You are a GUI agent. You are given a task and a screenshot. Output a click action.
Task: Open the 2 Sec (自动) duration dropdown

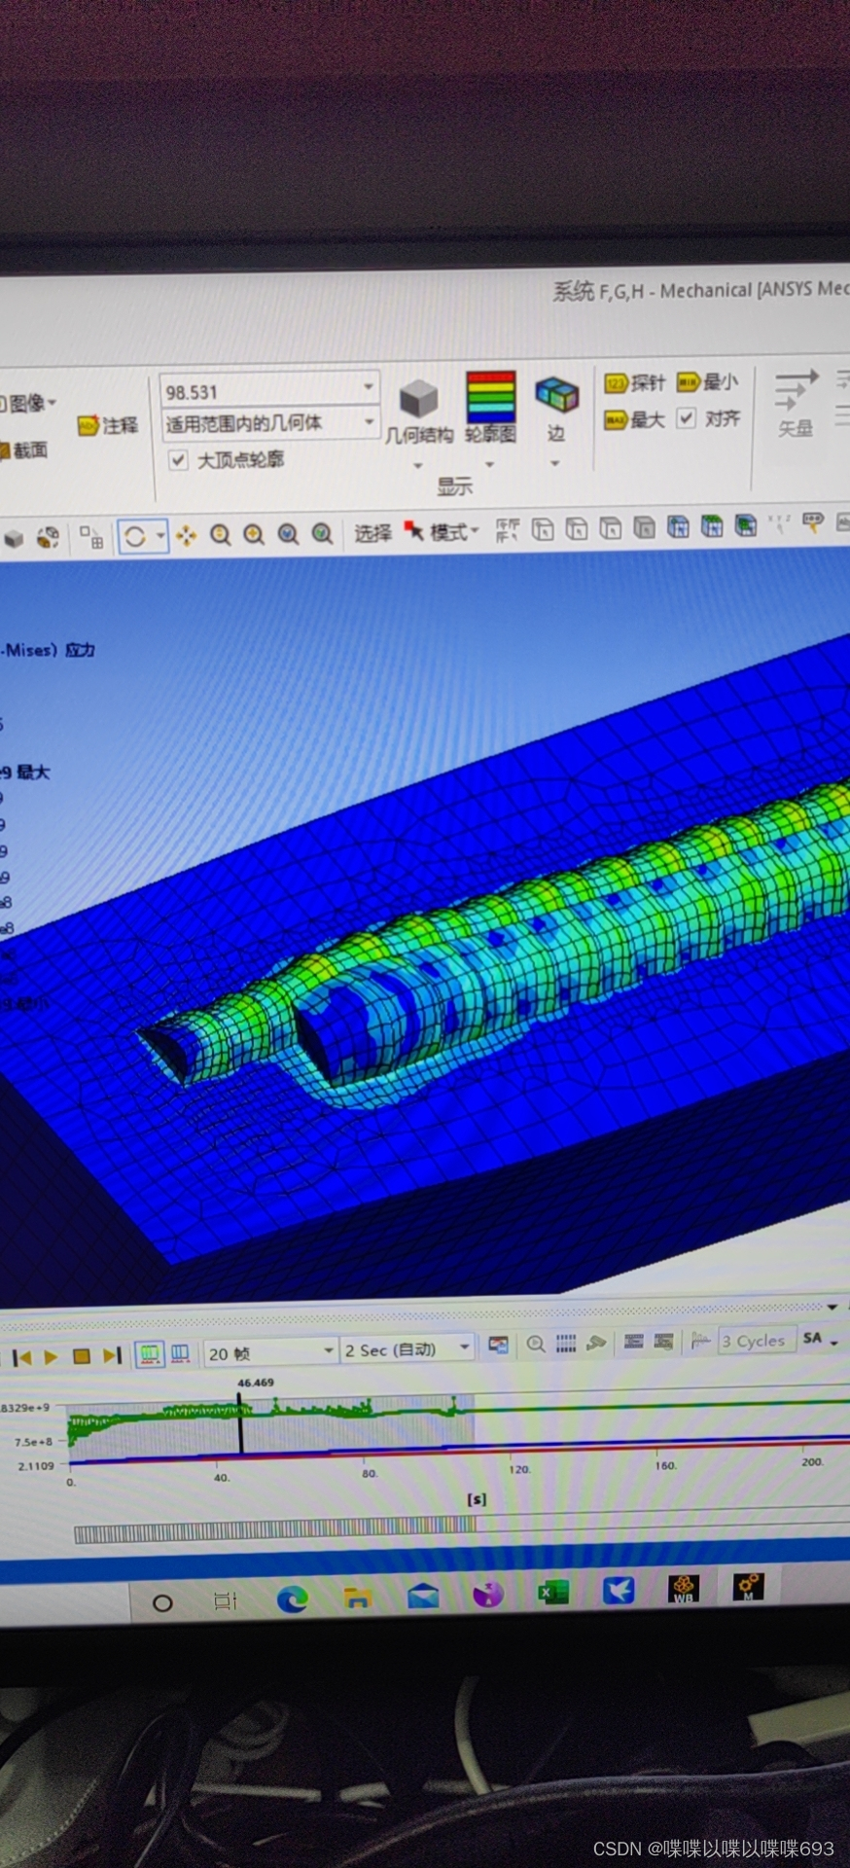[x=407, y=1348]
